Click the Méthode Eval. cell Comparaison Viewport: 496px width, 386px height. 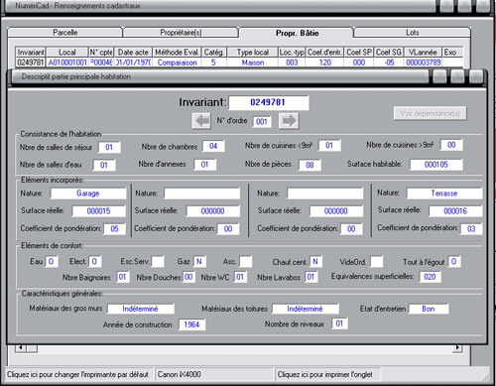[177, 63]
